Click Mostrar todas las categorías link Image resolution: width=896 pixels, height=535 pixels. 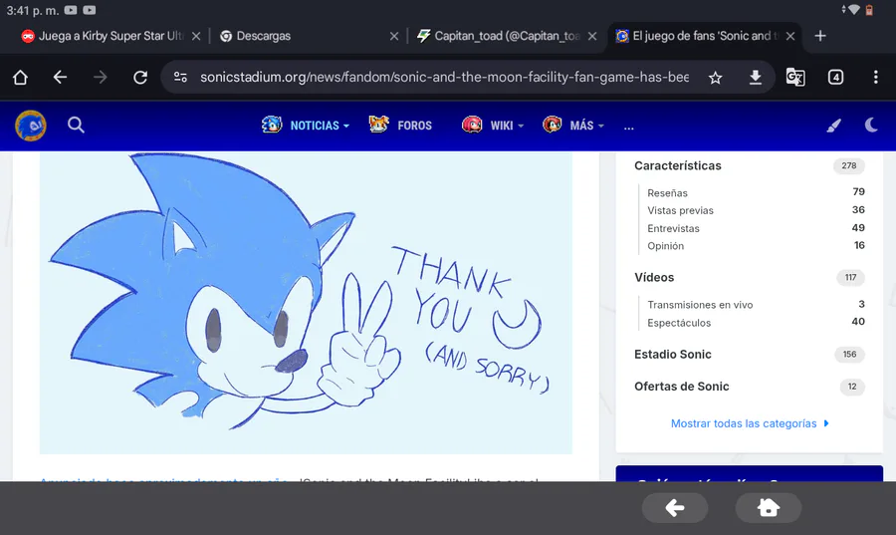(749, 423)
